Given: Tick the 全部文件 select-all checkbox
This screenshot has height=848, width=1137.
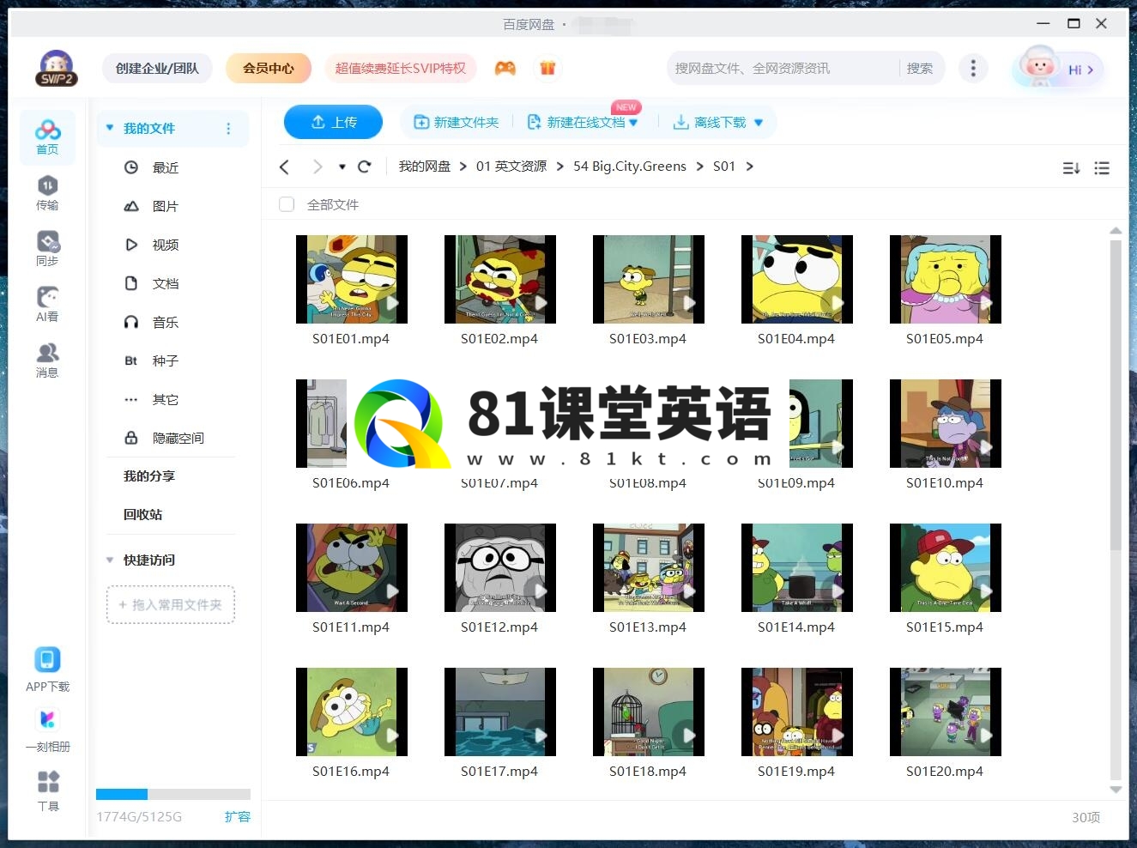Looking at the screenshot, I should 287,204.
